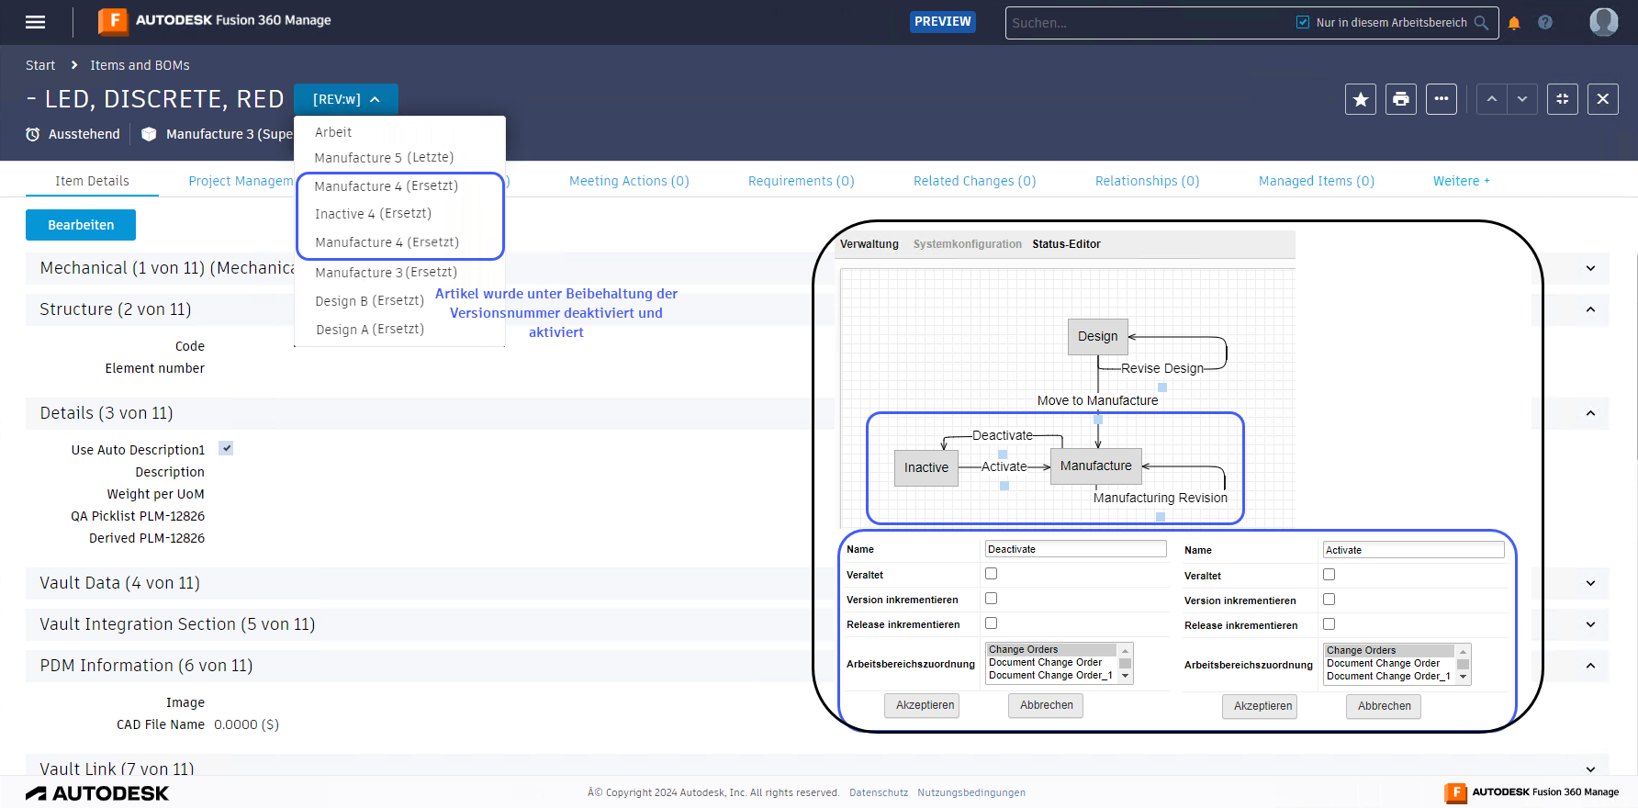Go to Start in the breadcrumb
The image size is (1638, 808).
(x=40, y=65)
